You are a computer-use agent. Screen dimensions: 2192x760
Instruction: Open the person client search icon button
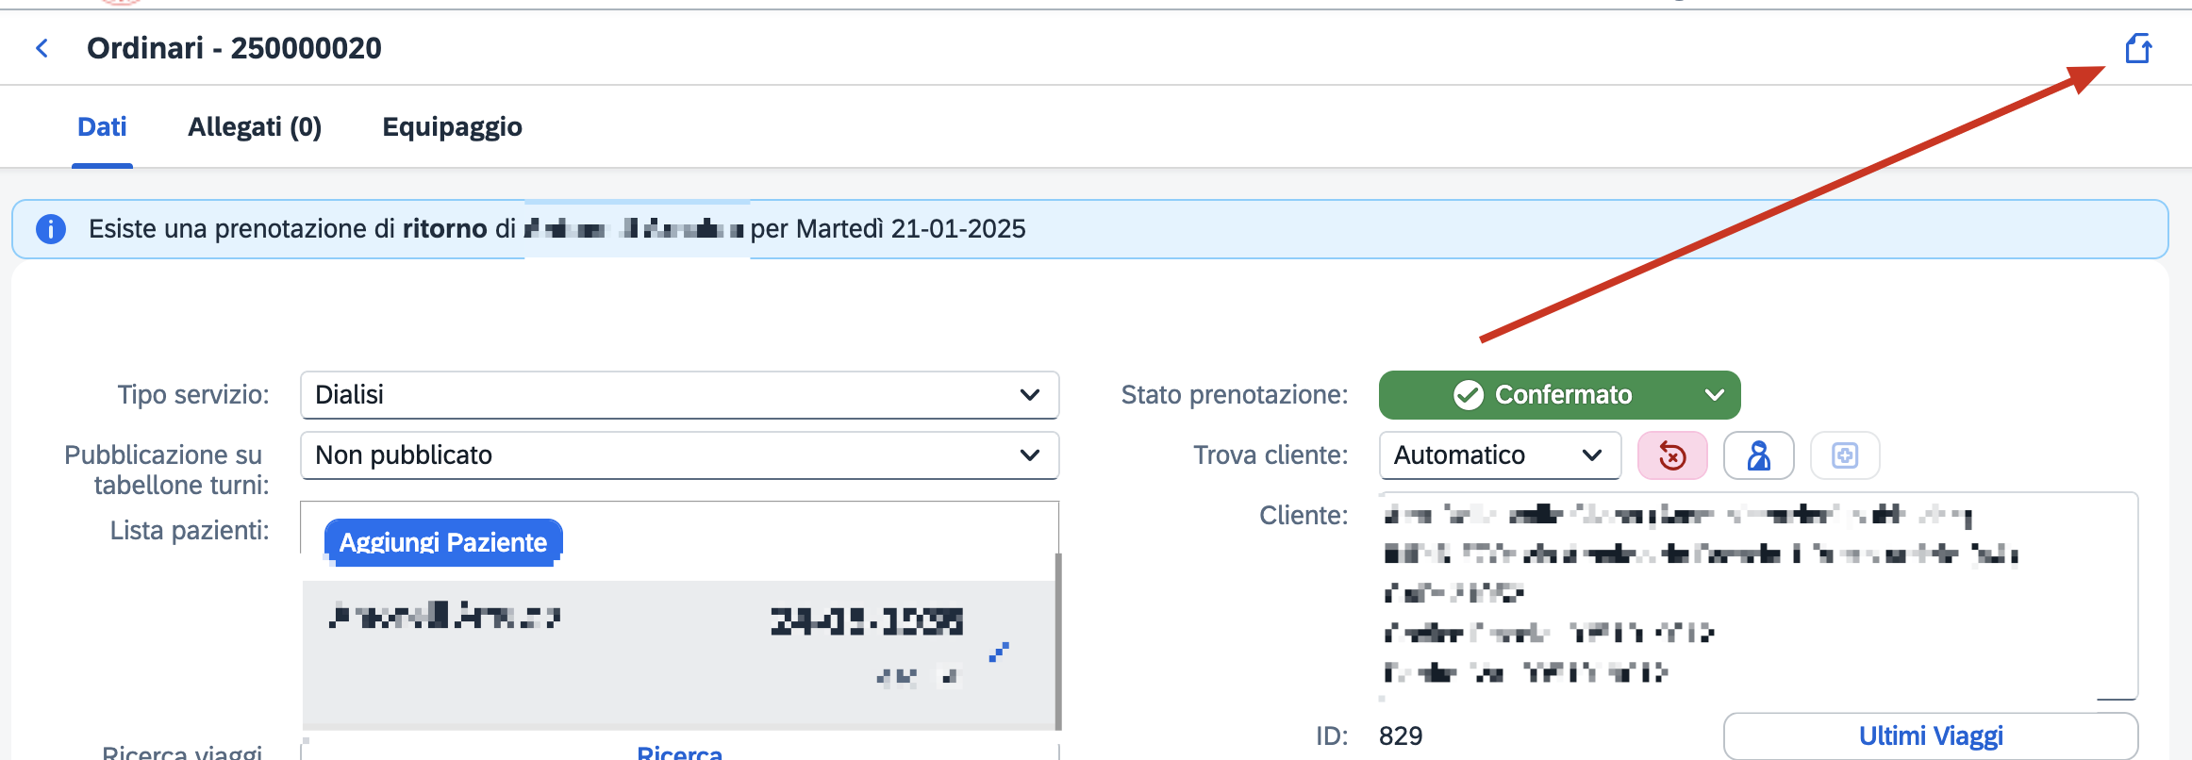click(x=1759, y=455)
